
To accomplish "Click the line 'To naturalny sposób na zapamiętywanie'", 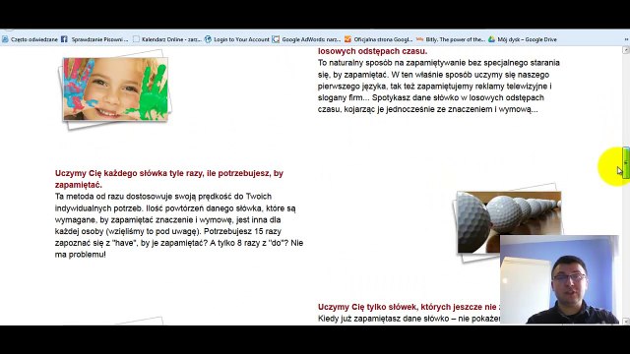I will (x=439, y=63).
